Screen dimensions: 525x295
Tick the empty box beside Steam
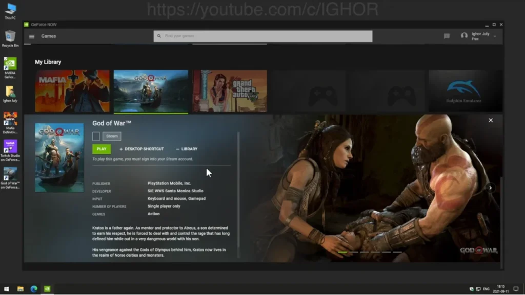click(x=96, y=136)
